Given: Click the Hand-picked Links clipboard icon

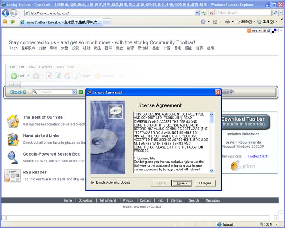Looking at the screenshot, I should click(x=13, y=139).
